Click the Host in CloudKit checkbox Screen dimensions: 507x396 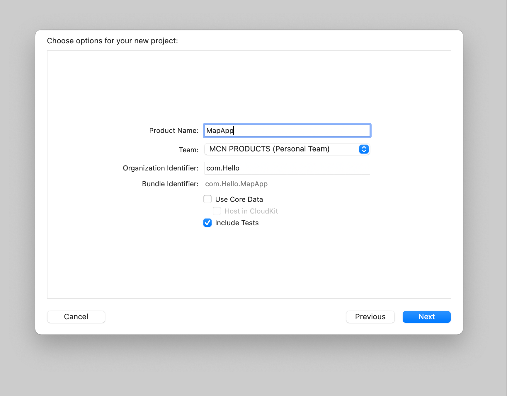click(x=217, y=211)
